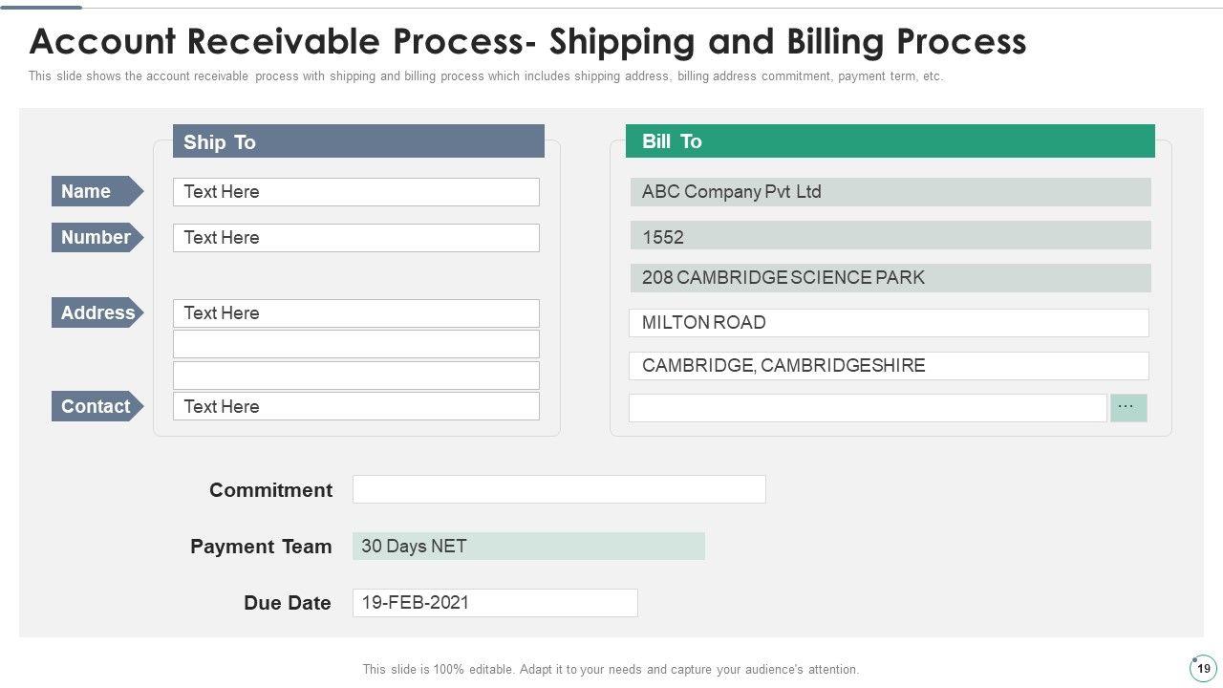Click the 208 CAMBRIDGE SCIENCE PARK field
The height and width of the screenshot is (688, 1223).
[x=890, y=278]
